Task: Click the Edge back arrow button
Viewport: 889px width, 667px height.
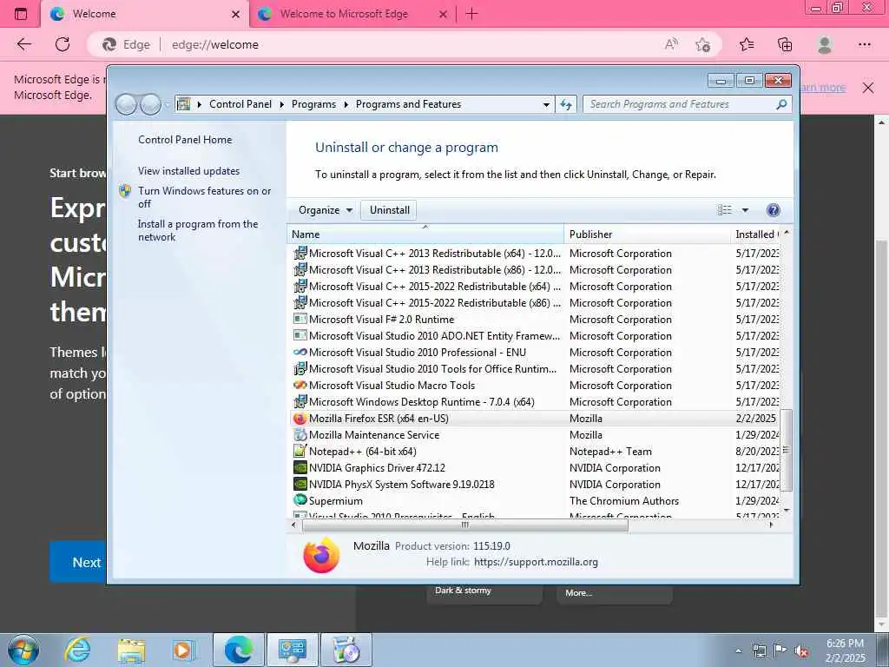Action: click(23, 44)
